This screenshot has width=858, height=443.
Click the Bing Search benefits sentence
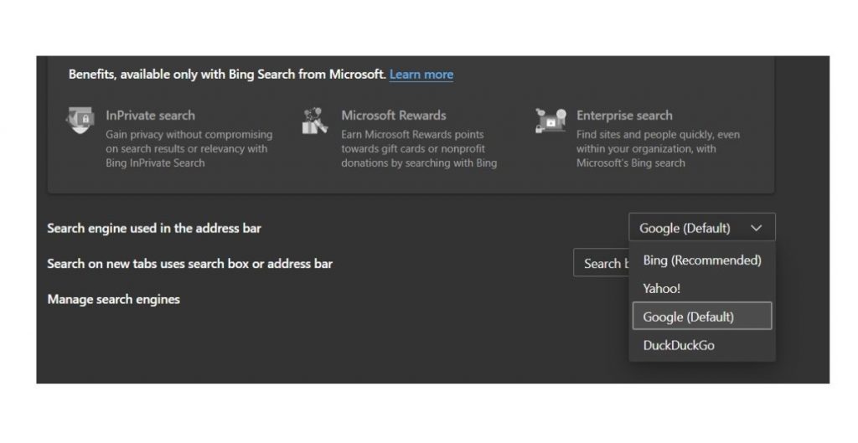227,75
